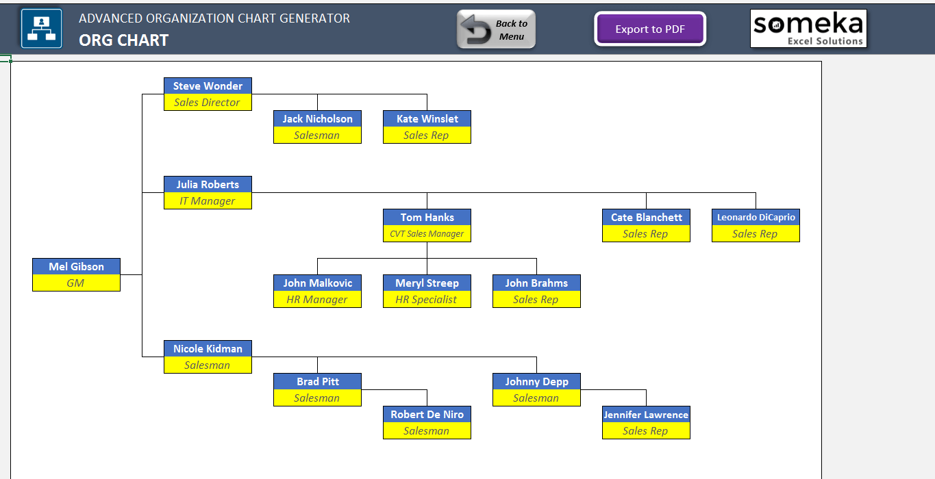Viewport: 935px width, 479px height.
Task: Click the Cate Blanchett Sales Rep box
Action: pyautogui.click(x=646, y=225)
